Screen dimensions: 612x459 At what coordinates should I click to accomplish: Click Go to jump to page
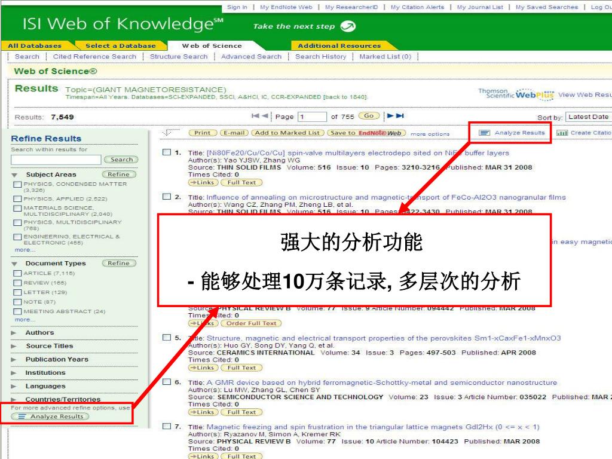coord(369,116)
